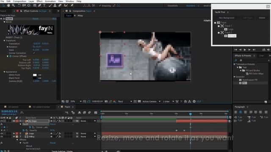The width and height of the screenshot is (271, 152).
Task: Hide the Ae logo layer eye
Action: 2,121
